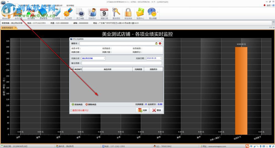The height and width of the screenshot is (148, 275).
Task: Toggle 是否打印小票 F12 checkbox
Action: 71,111
